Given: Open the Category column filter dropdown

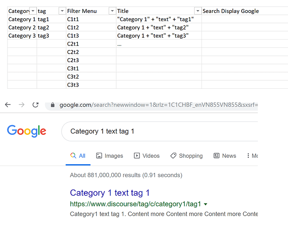Looking at the screenshot, I should [x=33, y=11].
